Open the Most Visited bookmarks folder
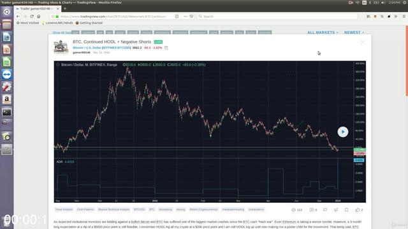 tap(27, 23)
